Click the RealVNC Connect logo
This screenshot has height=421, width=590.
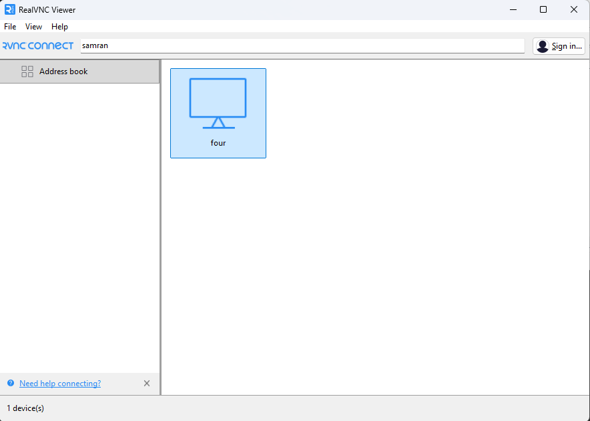pos(37,45)
